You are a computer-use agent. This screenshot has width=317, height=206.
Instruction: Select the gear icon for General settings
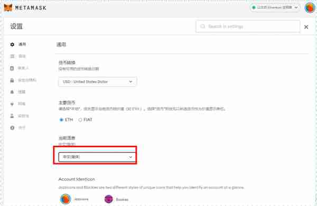coord(12,44)
